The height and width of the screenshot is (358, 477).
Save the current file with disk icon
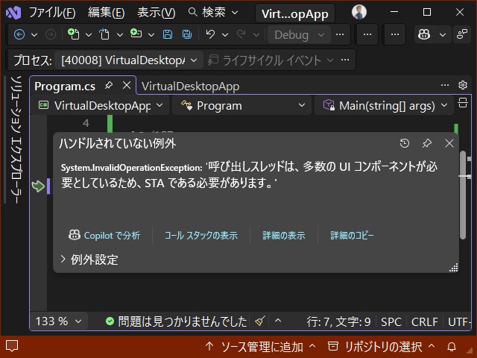167,34
